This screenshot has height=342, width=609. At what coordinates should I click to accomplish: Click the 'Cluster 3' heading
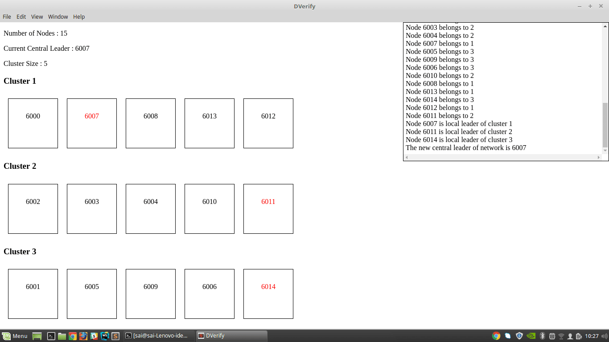(20, 252)
